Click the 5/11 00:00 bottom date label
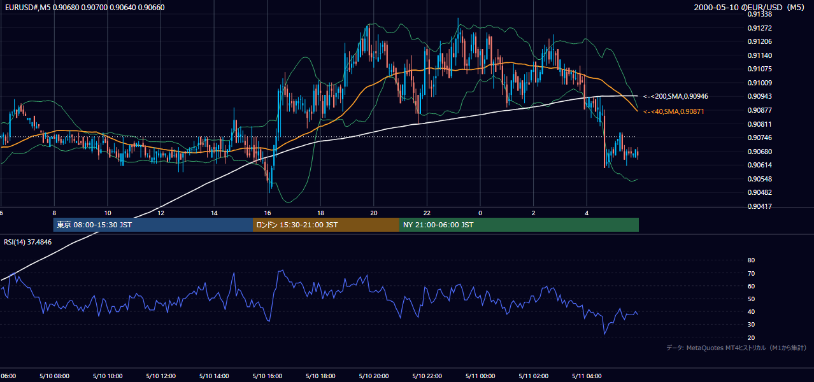814x382 pixels. click(x=480, y=376)
